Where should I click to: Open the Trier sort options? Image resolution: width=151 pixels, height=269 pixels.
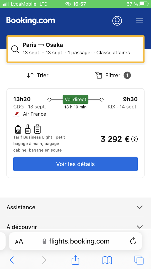click(x=37, y=75)
